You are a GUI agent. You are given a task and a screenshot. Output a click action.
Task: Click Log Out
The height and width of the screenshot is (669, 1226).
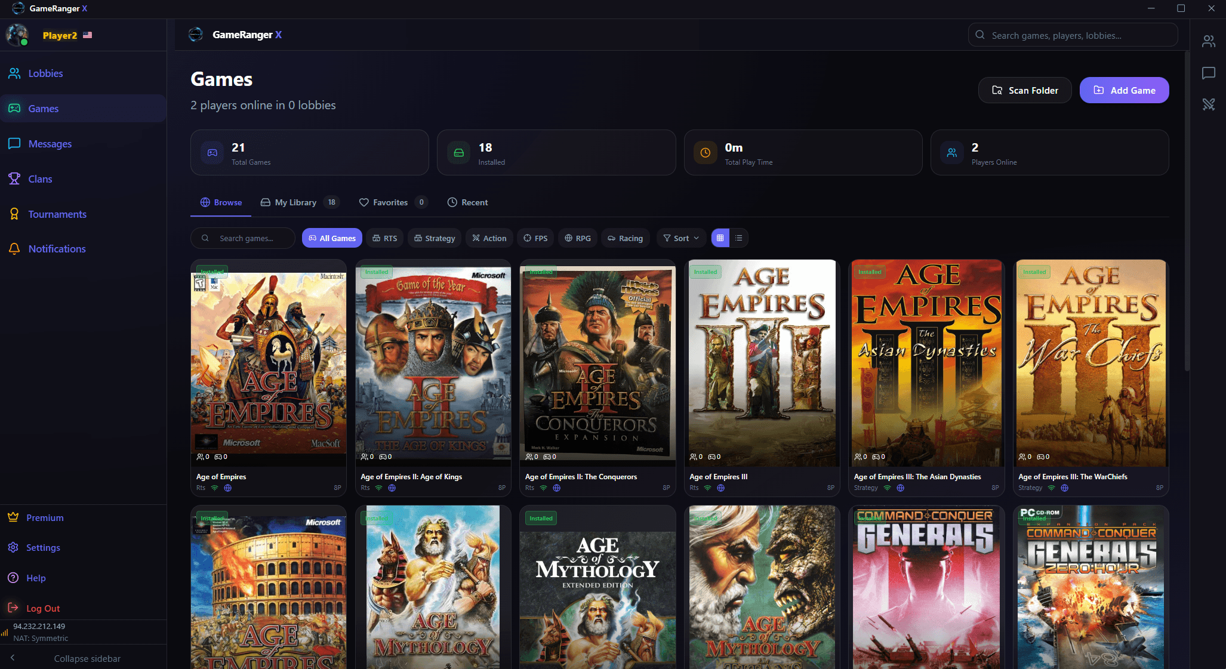[x=84, y=609]
